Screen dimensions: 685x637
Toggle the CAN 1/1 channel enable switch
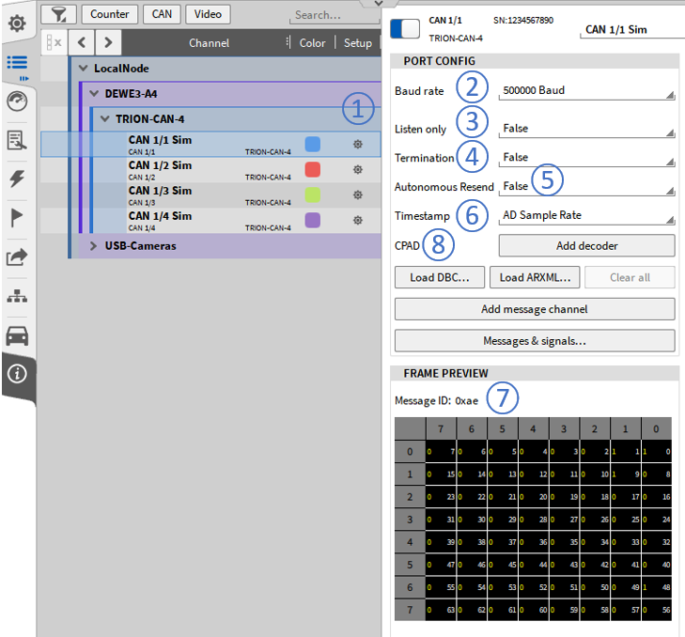coord(405,28)
